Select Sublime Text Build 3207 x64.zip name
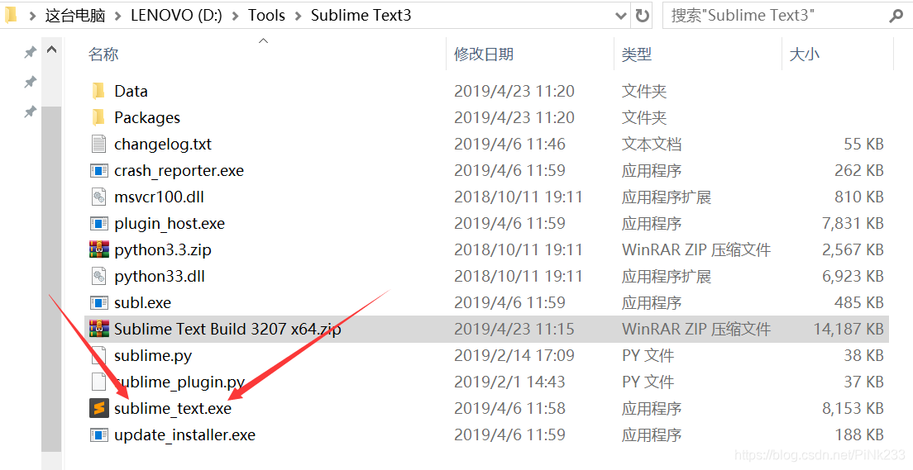 pyautogui.click(x=227, y=330)
